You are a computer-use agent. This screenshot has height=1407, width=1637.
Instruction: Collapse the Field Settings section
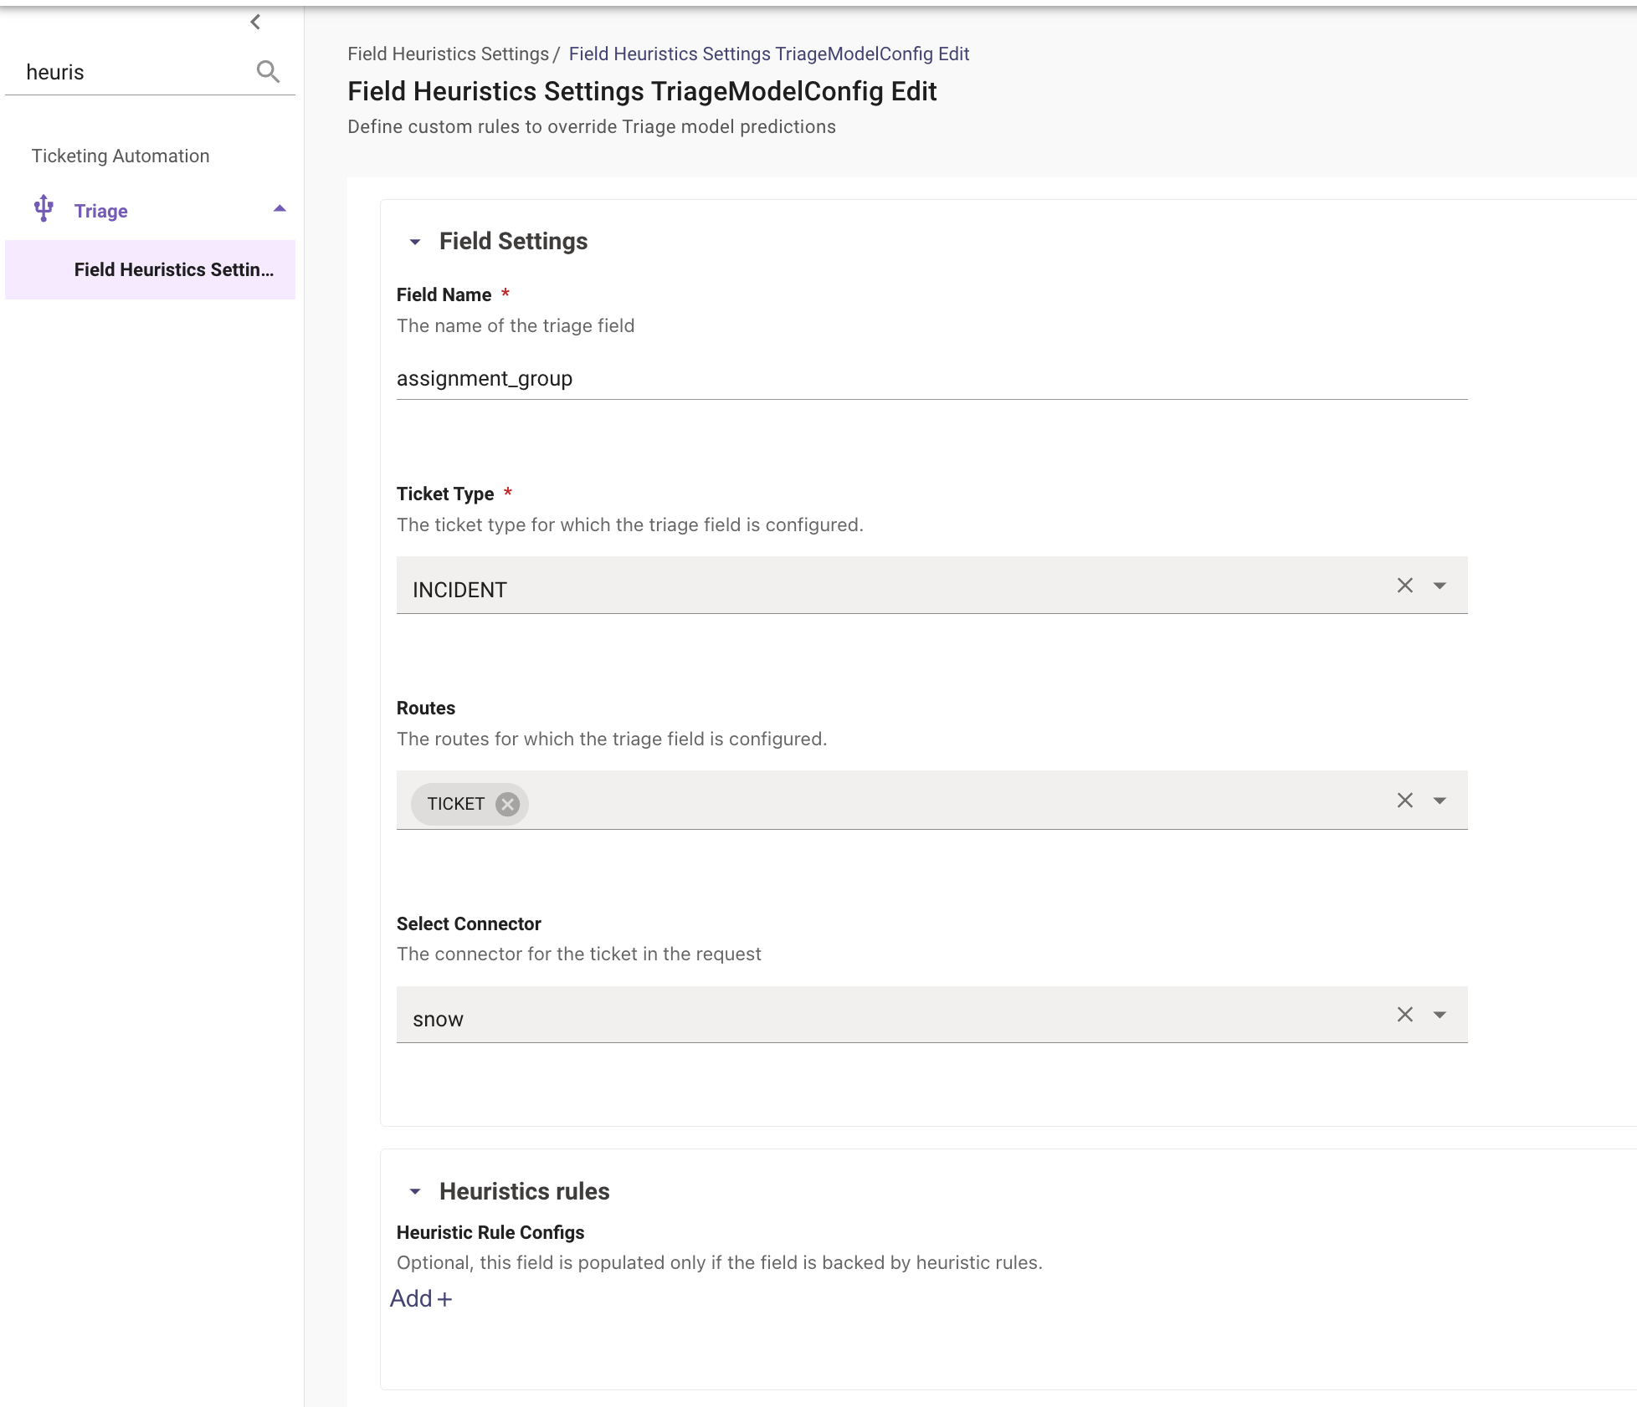tap(415, 242)
